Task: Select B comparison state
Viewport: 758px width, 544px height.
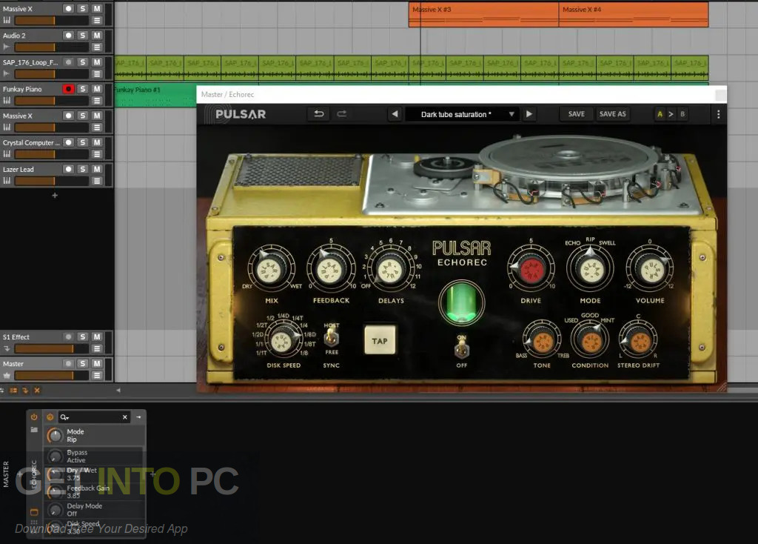Action: (x=682, y=114)
